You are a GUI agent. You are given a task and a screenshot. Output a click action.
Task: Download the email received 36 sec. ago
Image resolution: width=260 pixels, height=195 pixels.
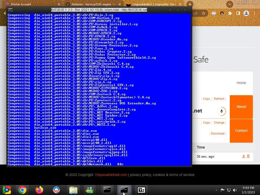243,156
